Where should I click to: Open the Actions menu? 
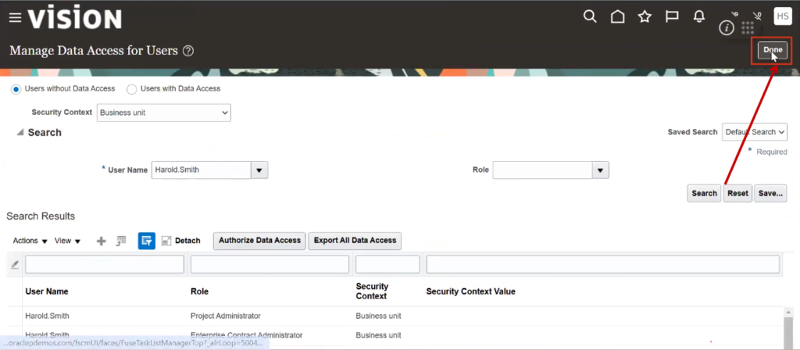30,241
